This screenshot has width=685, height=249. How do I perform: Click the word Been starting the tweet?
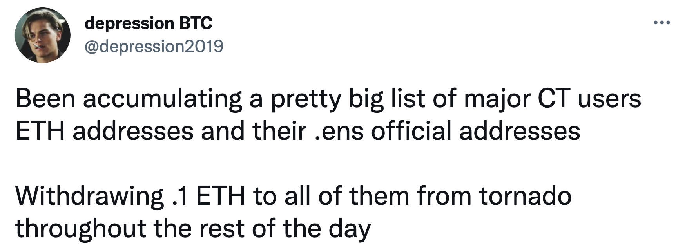tap(45, 99)
